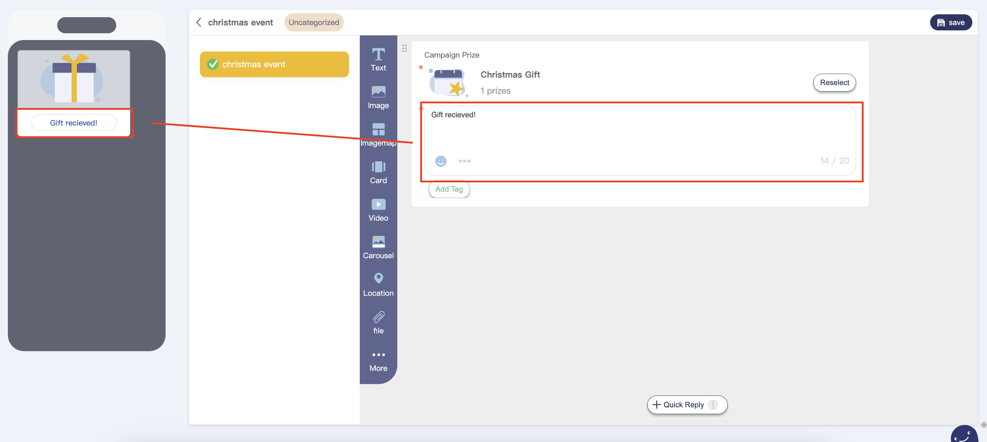Screen dimensions: 987x442
Task: Click the save button
Action: 950,22
